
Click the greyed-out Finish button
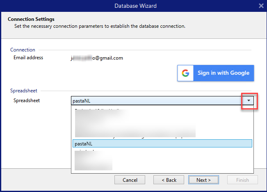click(242, 180)
